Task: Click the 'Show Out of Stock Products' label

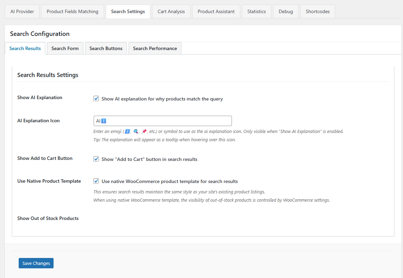Action: [x=48, y=219]
